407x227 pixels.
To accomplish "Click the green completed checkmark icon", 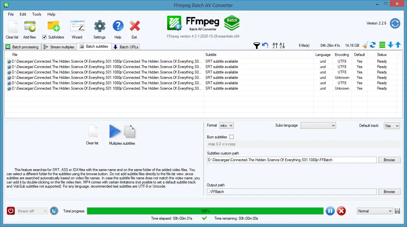I will click(x=204, y=218).
